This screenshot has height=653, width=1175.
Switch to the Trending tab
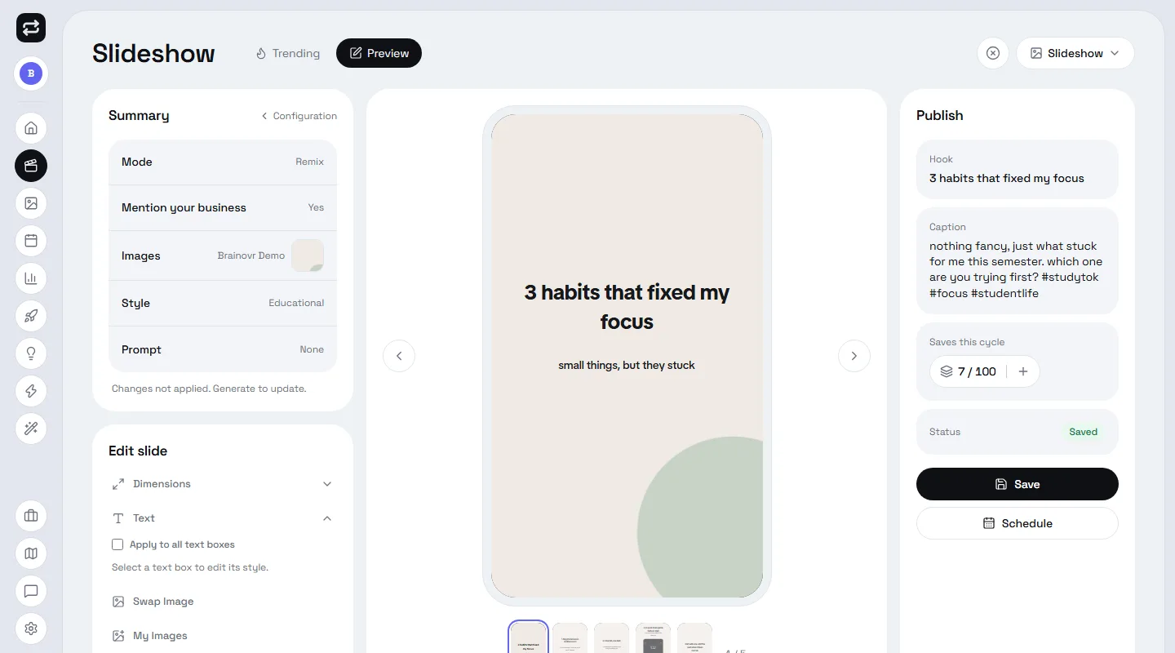coord(287,53)
